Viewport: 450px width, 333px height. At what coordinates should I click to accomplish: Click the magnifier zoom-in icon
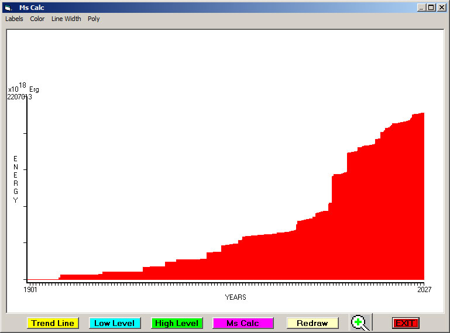click(360, 322)
